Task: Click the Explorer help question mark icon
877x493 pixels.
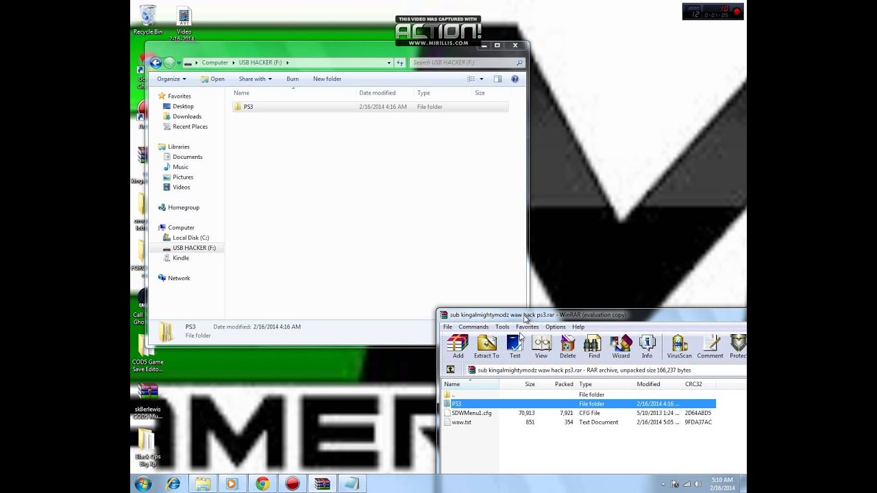Action: click(515, 79)
